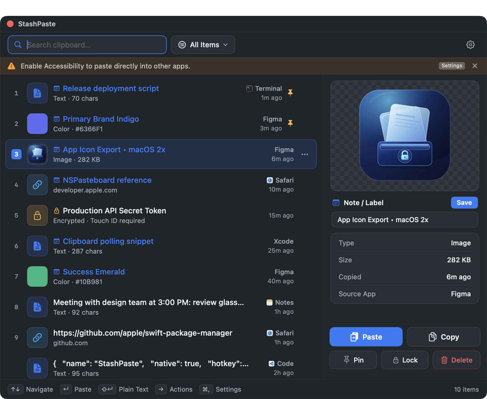Dismiss the accessibility banner
The height and width of the screenshot is (399, 487).
coord(475,66)
